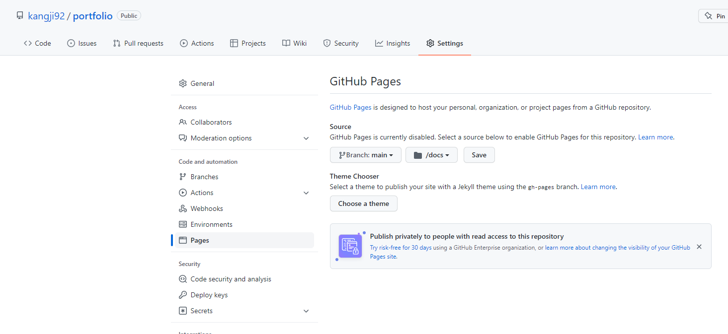Click the webhook icon beside Webhooks
This screenshot has height=334, width=728.
[183, 208]
